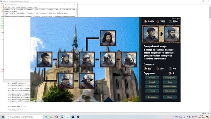
Task: Click the button to the right of Стрелки
Action: pyautogui.click(x=170, y=87)
